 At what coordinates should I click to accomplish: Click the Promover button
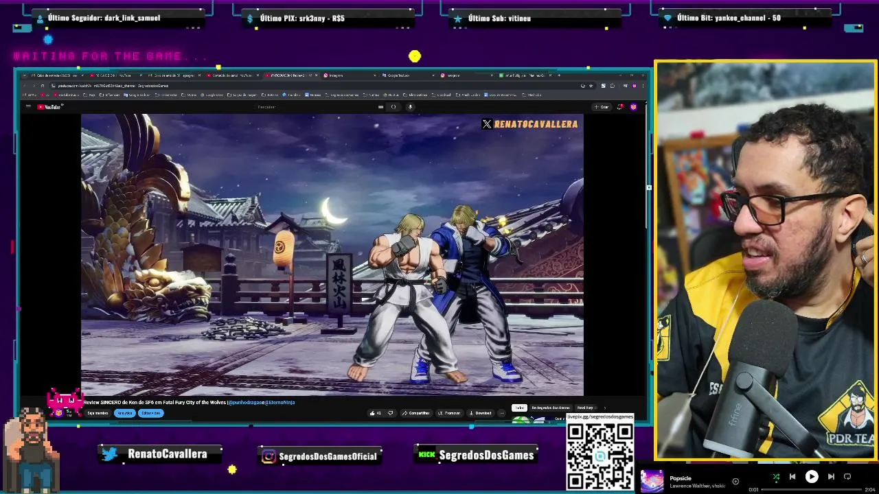[x=450, y=413]
